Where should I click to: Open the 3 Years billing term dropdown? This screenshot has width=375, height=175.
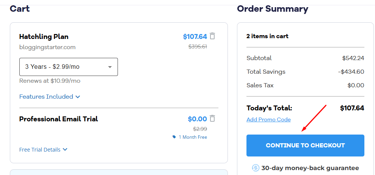[x=68, y=67]
